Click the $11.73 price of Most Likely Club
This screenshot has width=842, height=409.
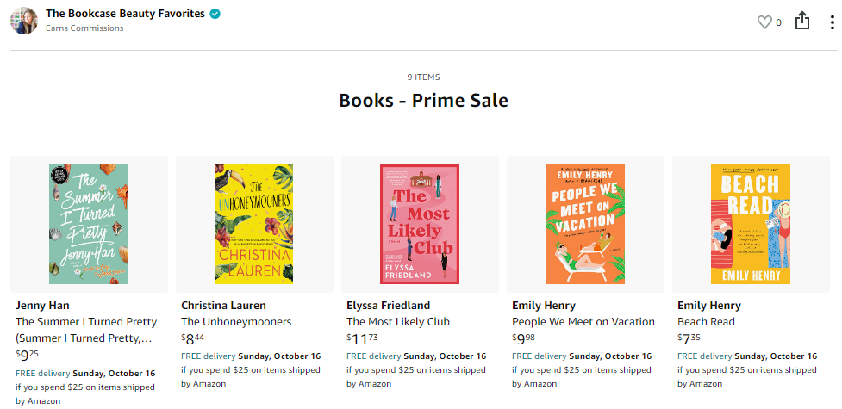tap(362, 338)
